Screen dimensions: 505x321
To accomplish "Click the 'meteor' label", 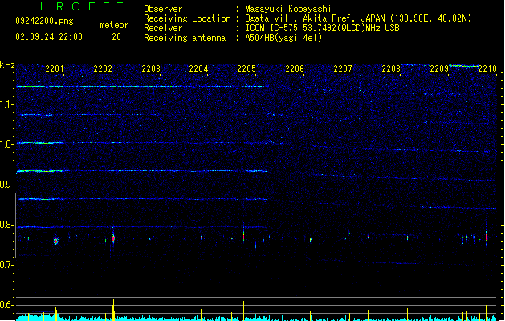I will [x=114, y=25].
